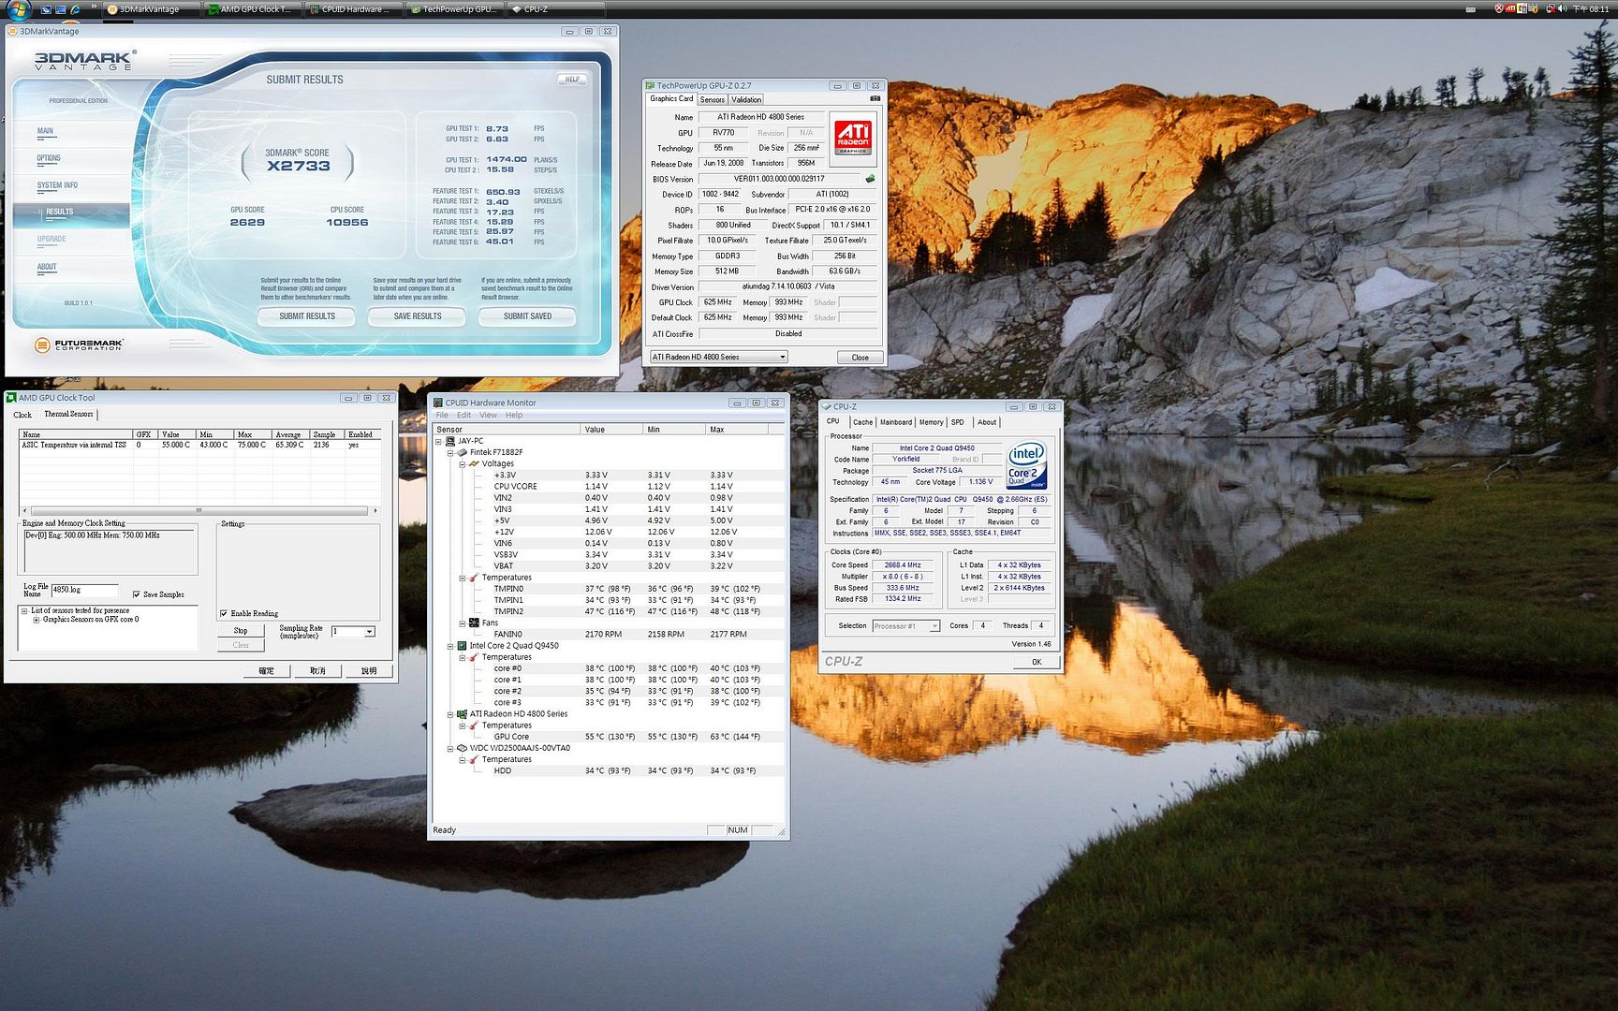The height and width of the screenshot is (1011, 1618).
Task: Click the Max column header in Hardware Monitor
Action: 738,430
